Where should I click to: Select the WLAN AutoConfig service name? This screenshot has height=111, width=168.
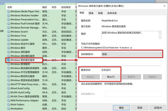[20, 92]
